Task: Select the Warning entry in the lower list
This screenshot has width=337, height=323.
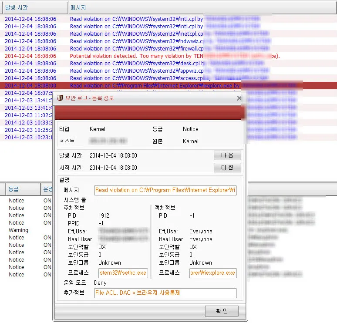Action: coord(18,230)
